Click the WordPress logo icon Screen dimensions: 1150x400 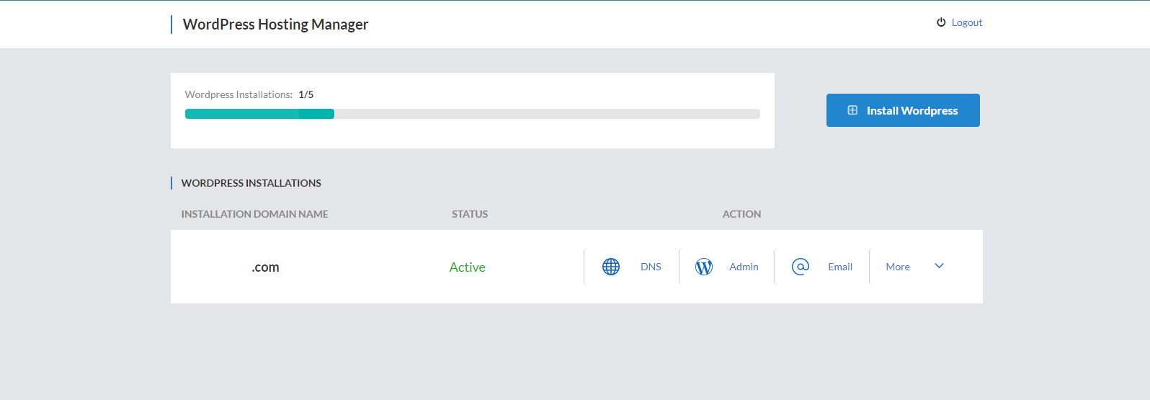coord(704,267)
